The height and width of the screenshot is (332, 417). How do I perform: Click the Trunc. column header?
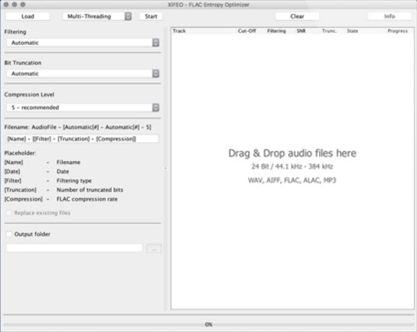click(x=329, y=31)
